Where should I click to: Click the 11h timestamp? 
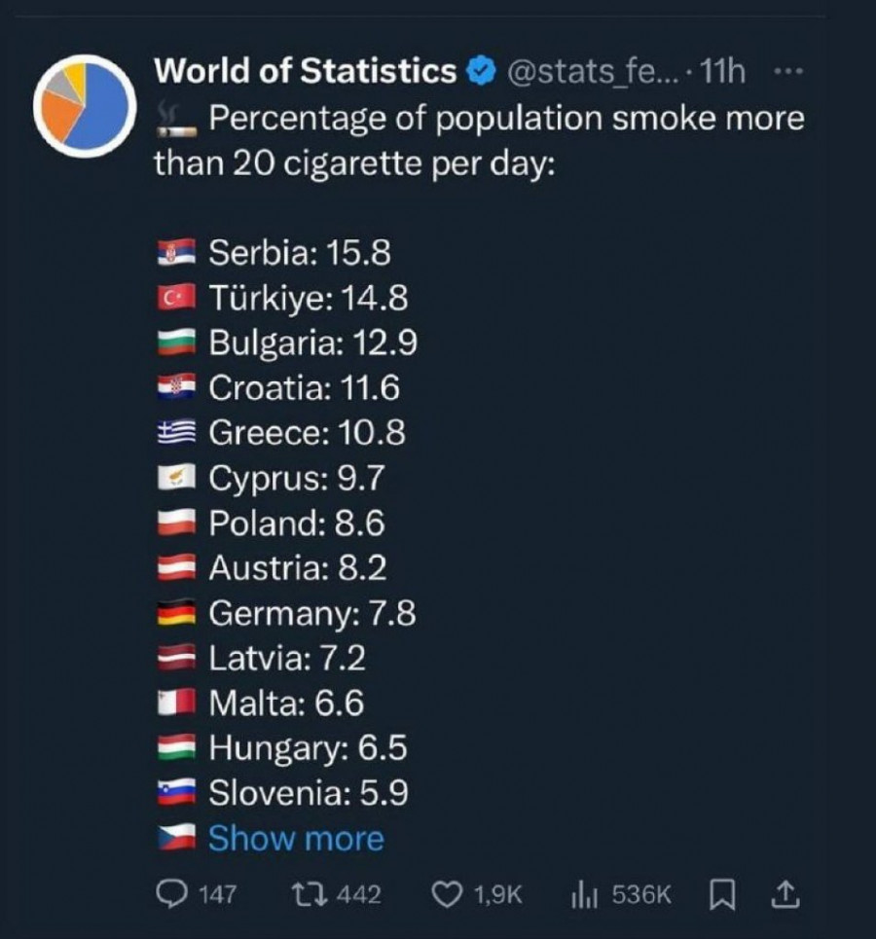point(722,71)
